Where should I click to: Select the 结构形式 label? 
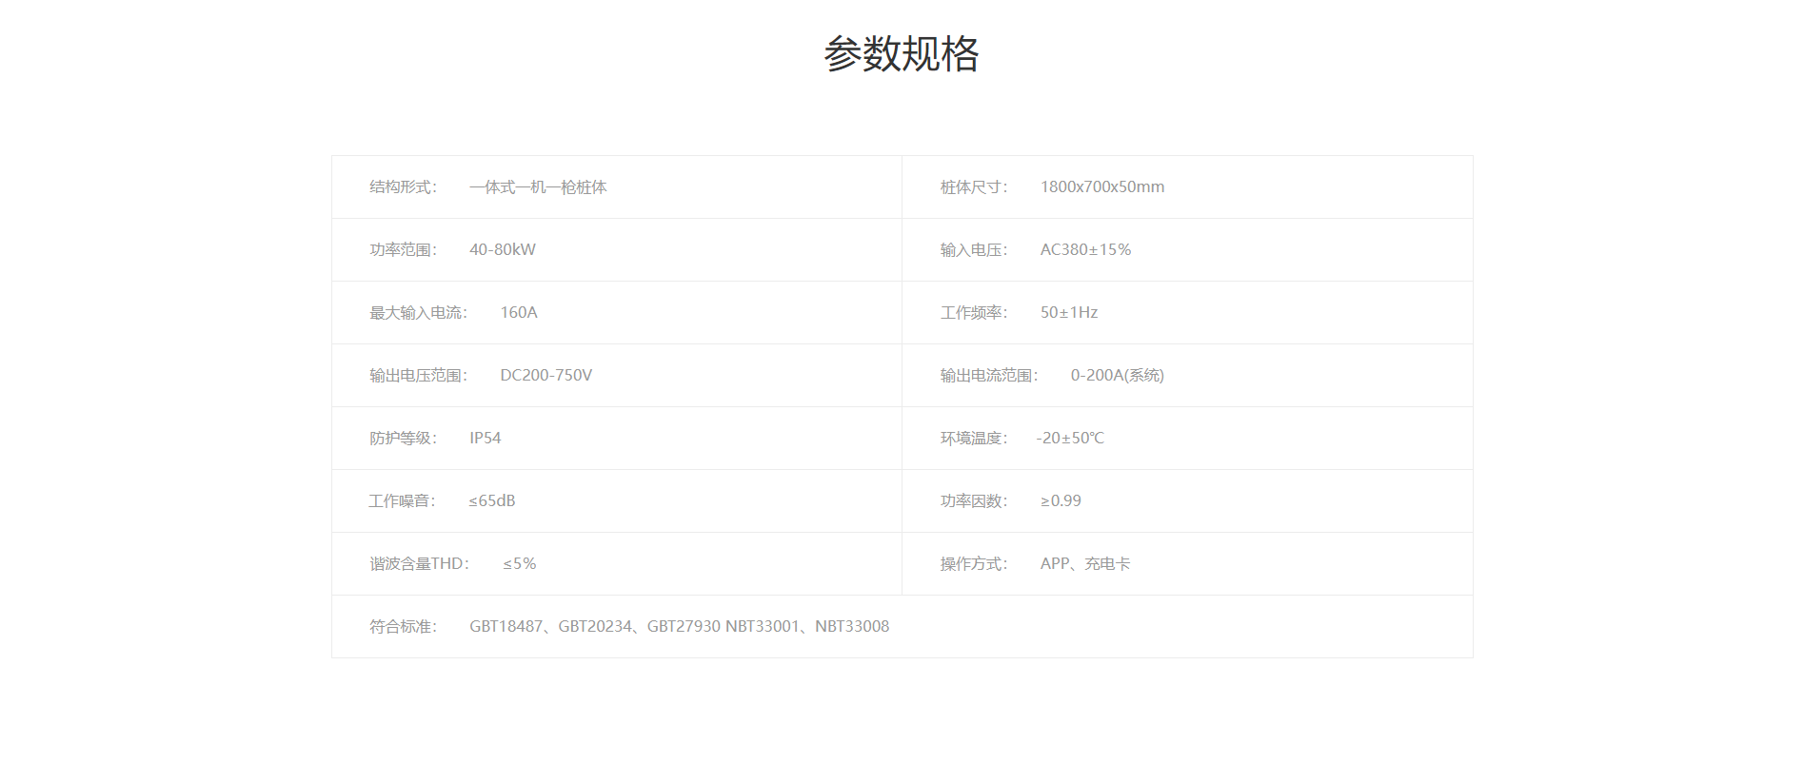(x=403, y=187)
